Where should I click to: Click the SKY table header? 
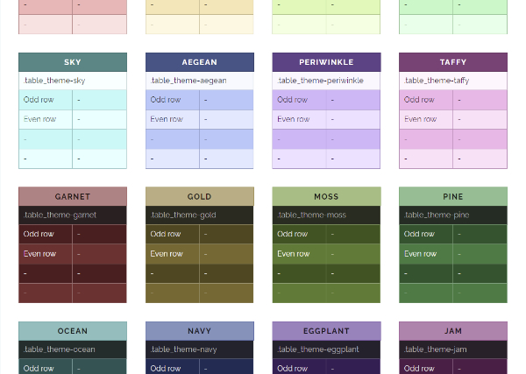73,62
